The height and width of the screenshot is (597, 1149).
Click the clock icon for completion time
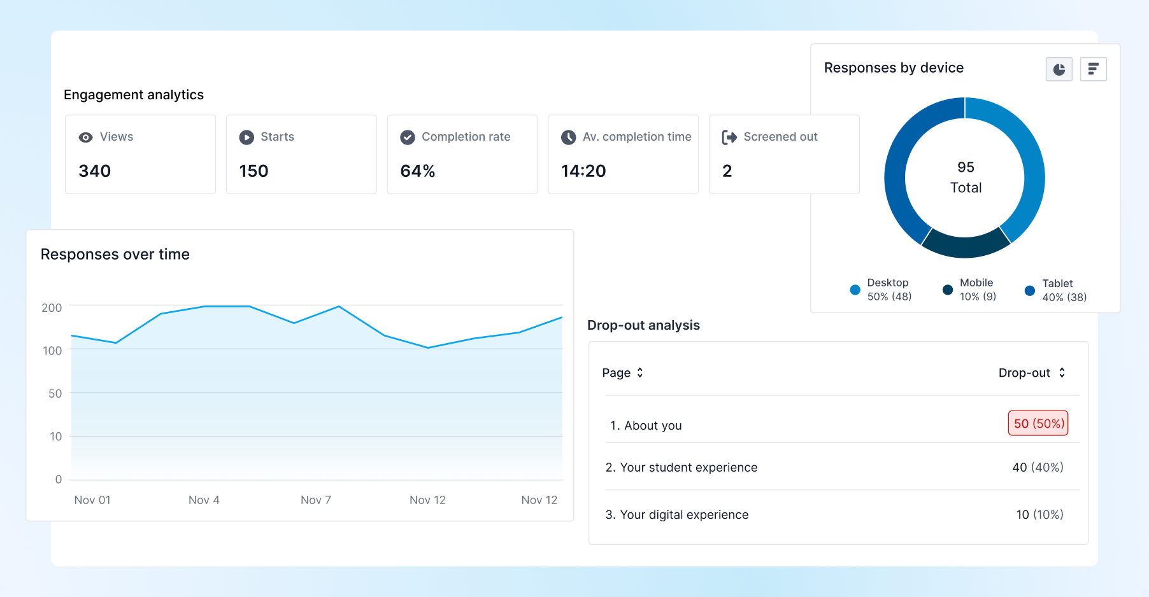point(568,137)
